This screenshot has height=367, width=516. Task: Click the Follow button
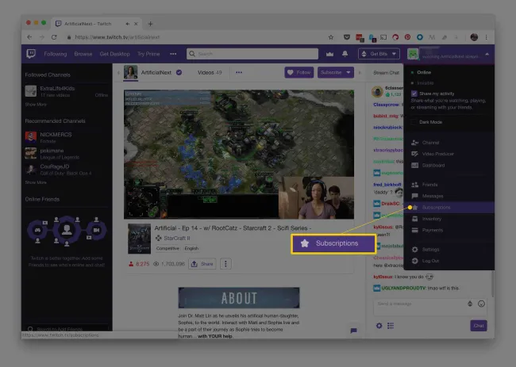point(299,72)
